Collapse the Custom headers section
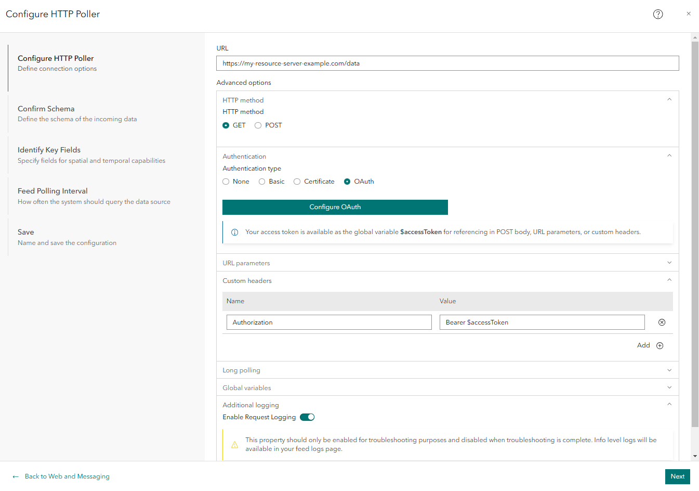 (669, 280)
